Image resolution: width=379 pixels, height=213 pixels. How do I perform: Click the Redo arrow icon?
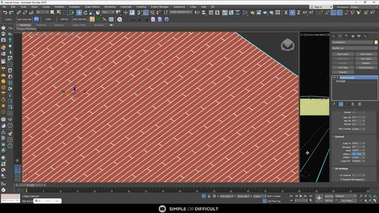(x=11, y=12)
